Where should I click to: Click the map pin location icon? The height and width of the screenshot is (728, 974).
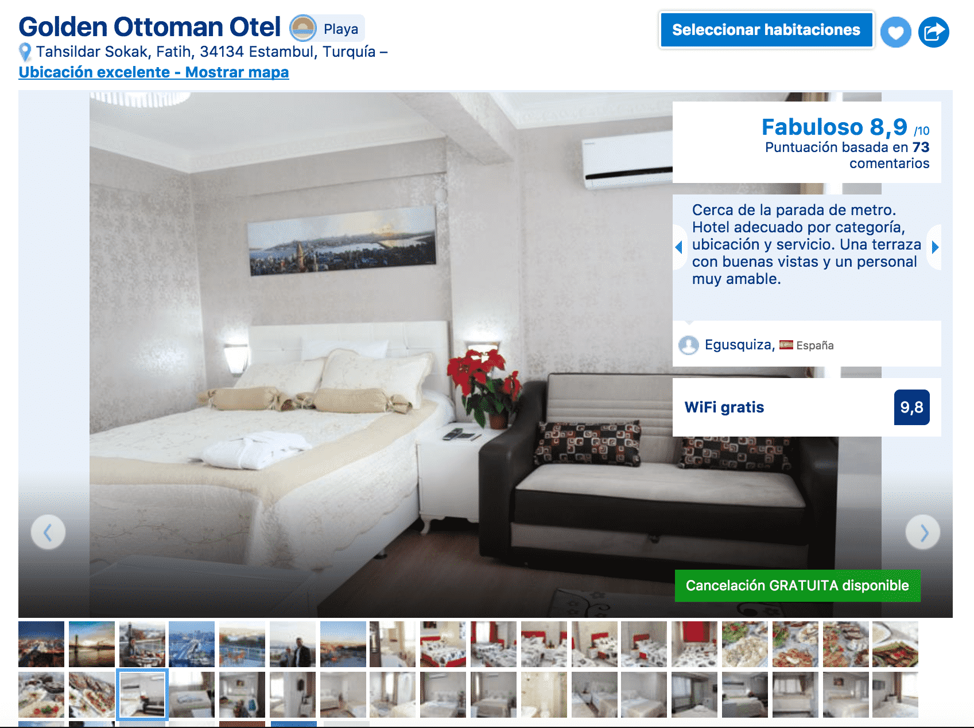pyautogui.click(x=25, y=52)
